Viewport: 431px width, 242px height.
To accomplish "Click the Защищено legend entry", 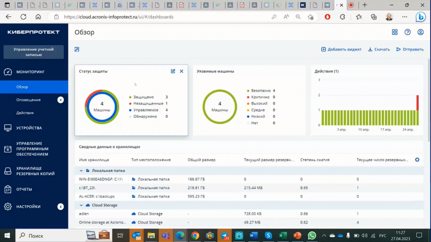I will tap(149, 97).
